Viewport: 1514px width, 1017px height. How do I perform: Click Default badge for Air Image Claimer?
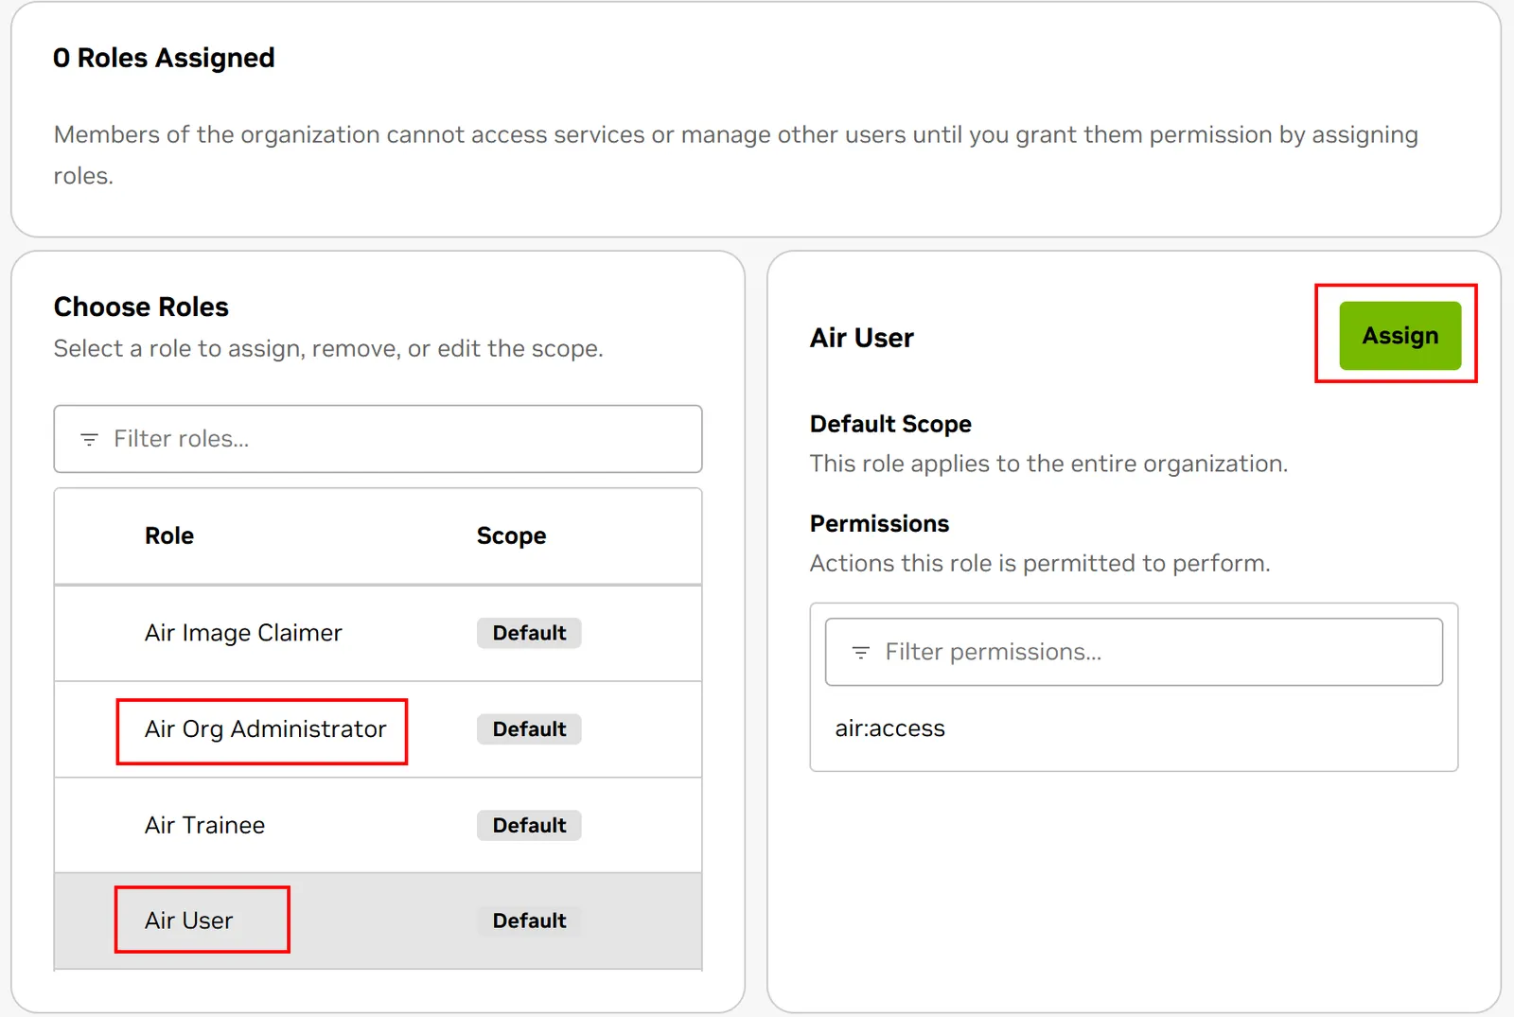pos(529,633)
